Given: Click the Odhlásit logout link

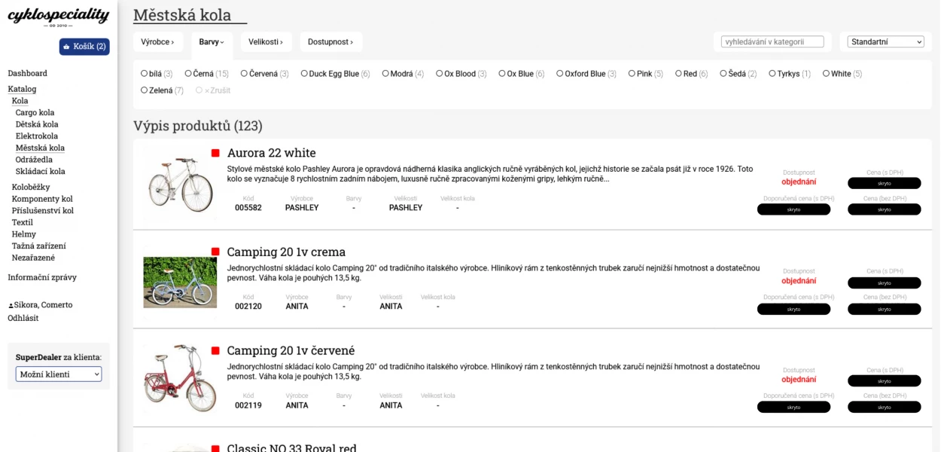Looking at the screenshot, I should pyautogui.click(x=23, y=318).
